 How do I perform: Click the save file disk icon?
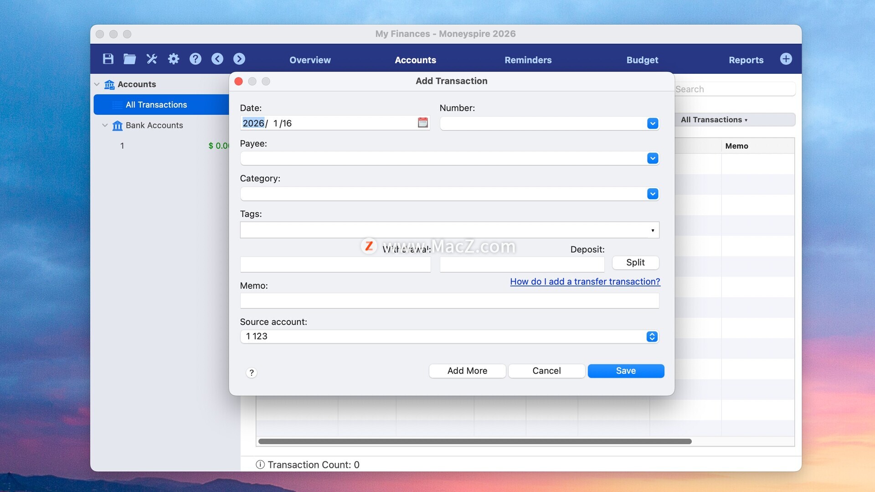coord(108,59)
